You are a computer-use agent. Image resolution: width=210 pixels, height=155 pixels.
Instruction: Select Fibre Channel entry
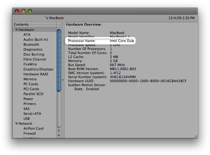[x=35, y=59]
